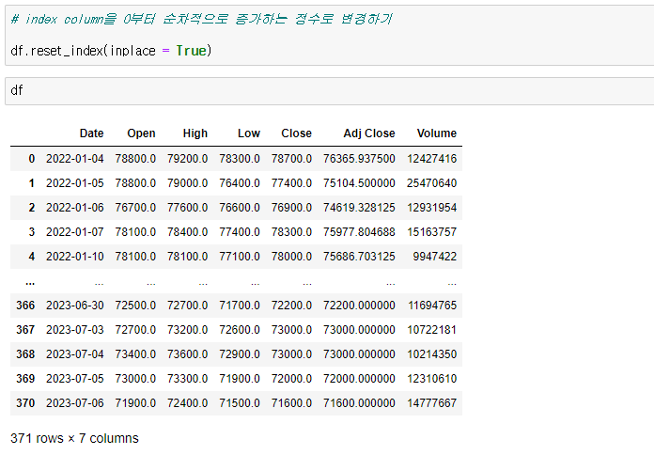Click row index 366
This screenshot has width=654, height=455.
click(25, 306)
